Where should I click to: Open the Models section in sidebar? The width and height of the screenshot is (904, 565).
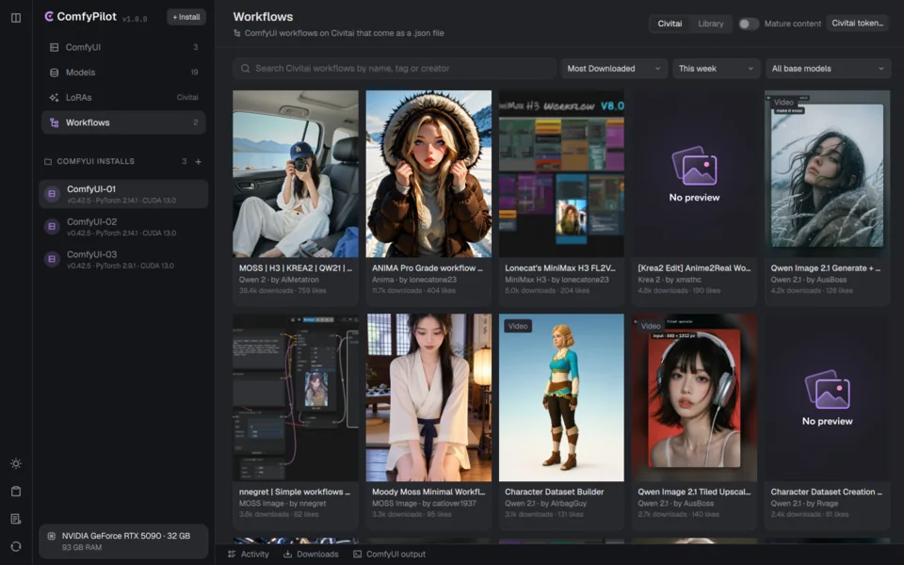pos(123,73)
